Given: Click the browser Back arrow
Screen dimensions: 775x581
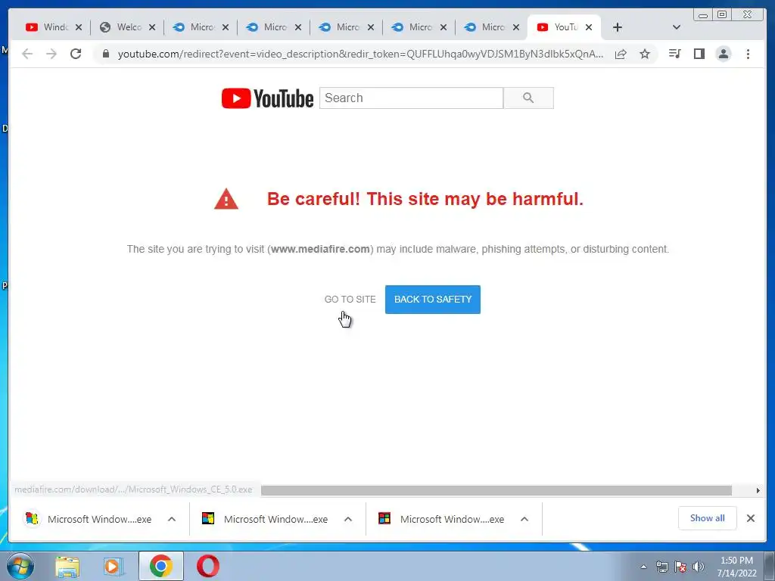Looking at the screenshot, I should pos(27,54).
